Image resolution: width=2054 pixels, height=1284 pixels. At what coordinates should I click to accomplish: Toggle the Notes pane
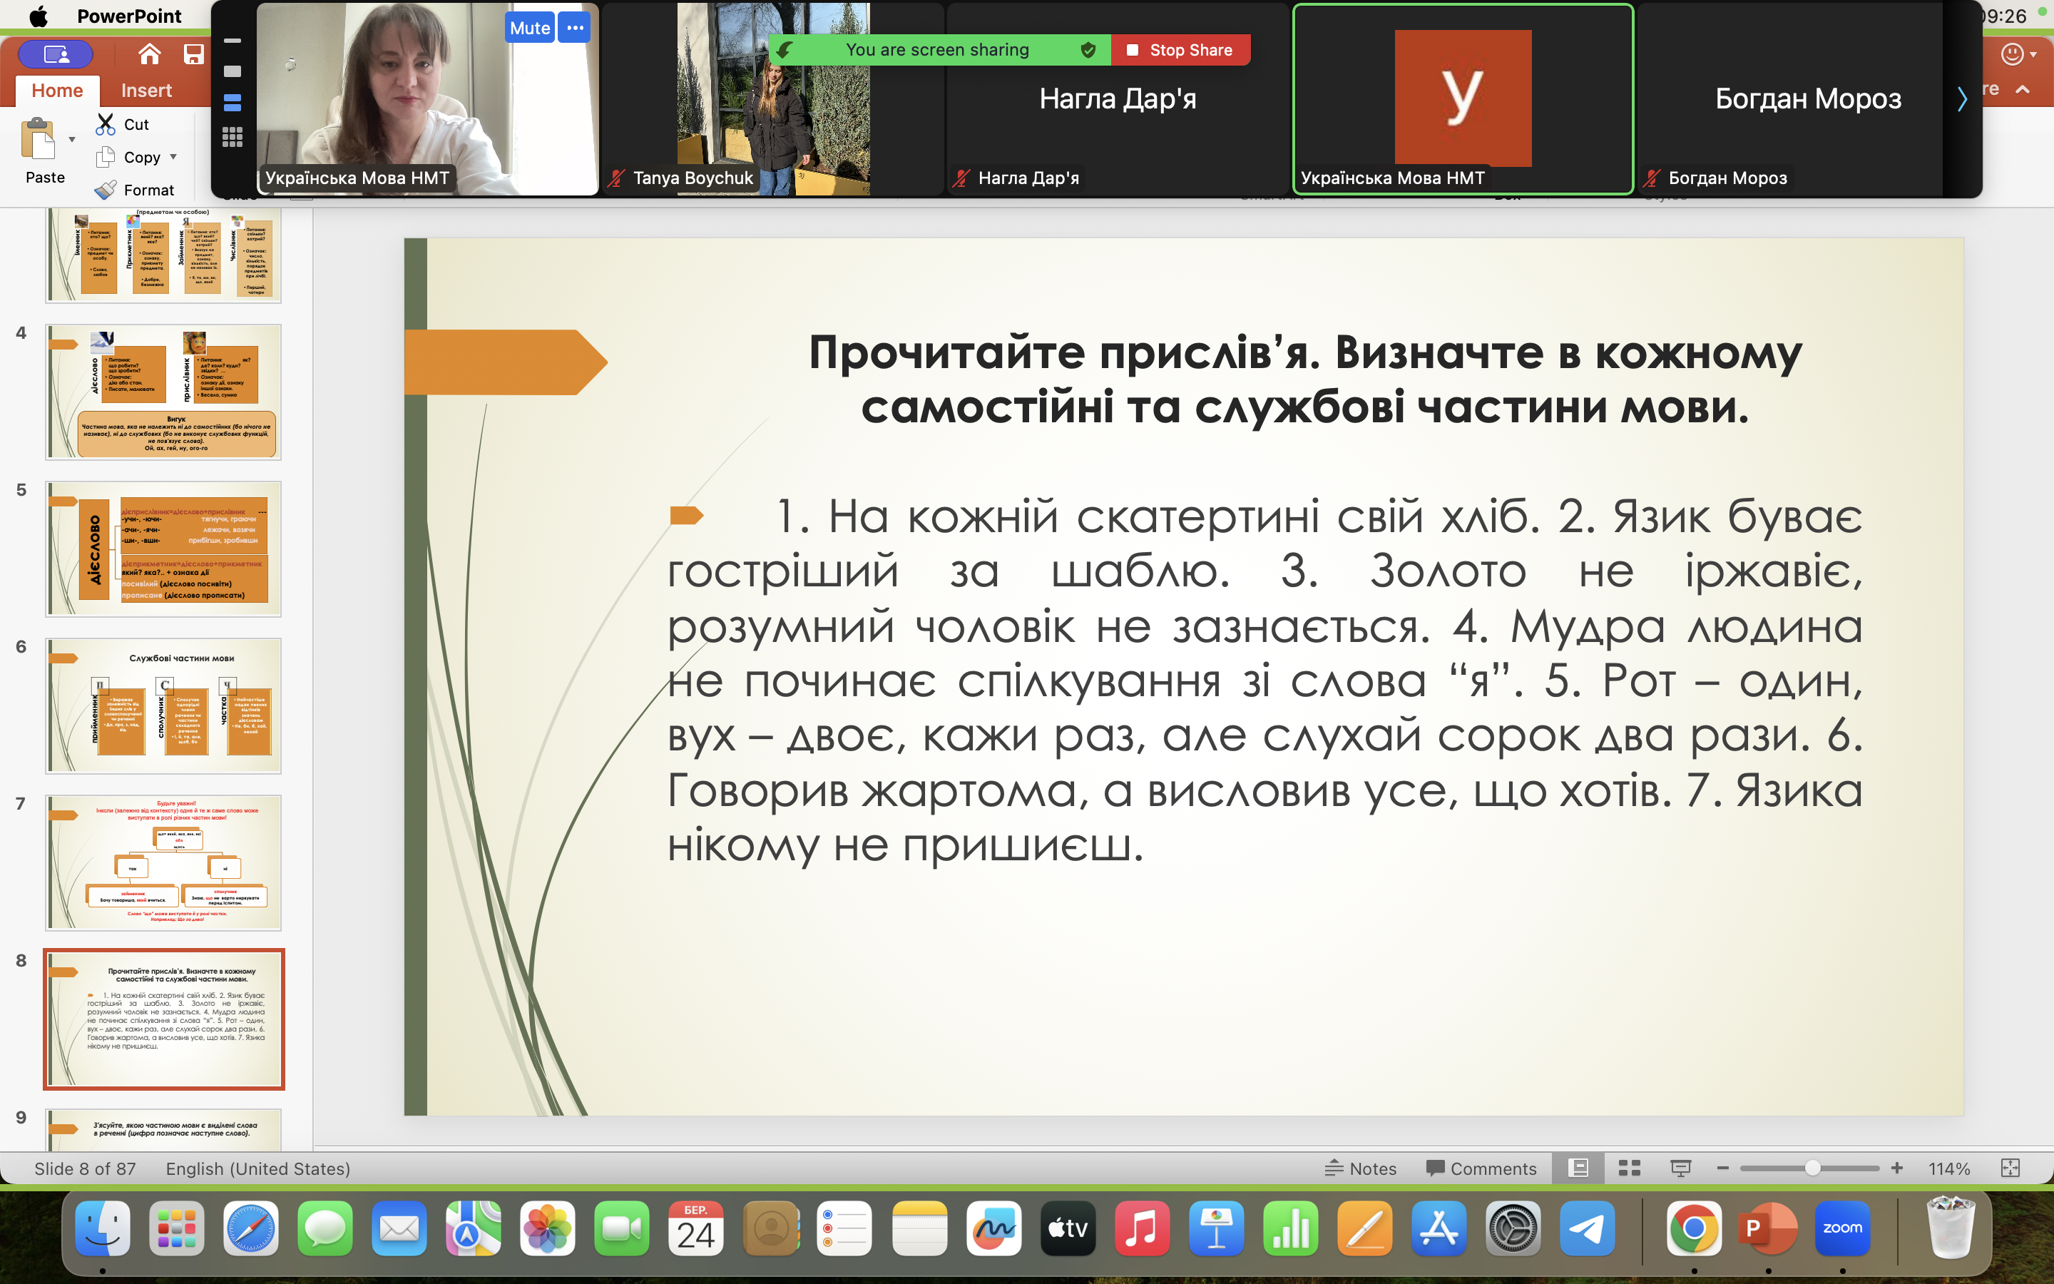tap(1361, 1168)
